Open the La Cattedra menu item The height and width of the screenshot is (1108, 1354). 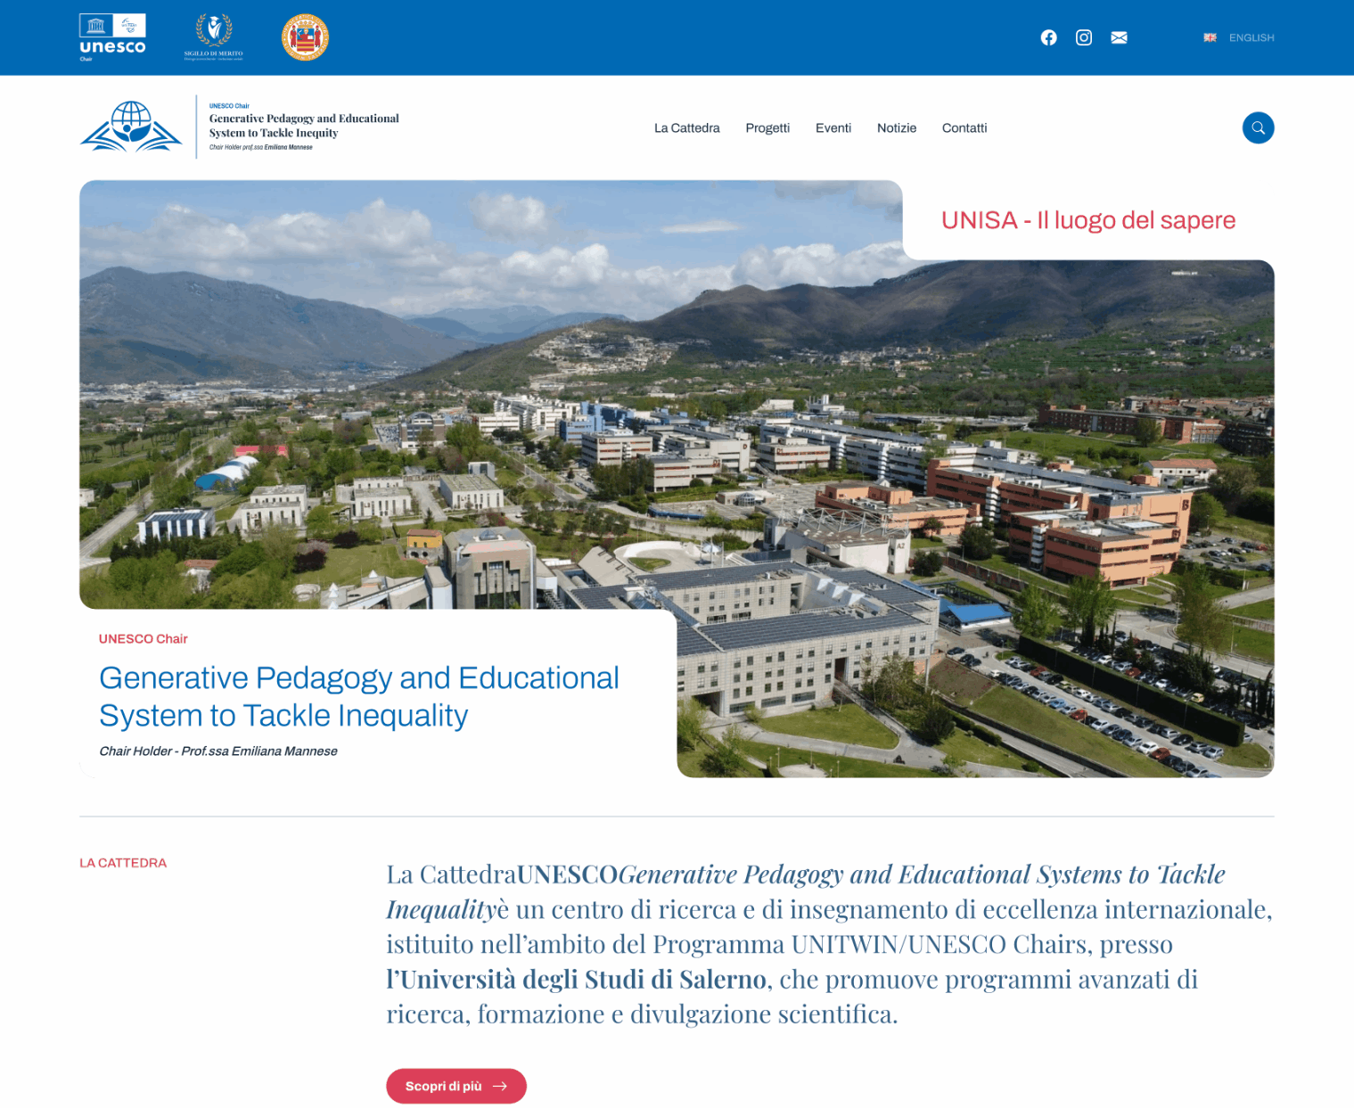(686, 127)
